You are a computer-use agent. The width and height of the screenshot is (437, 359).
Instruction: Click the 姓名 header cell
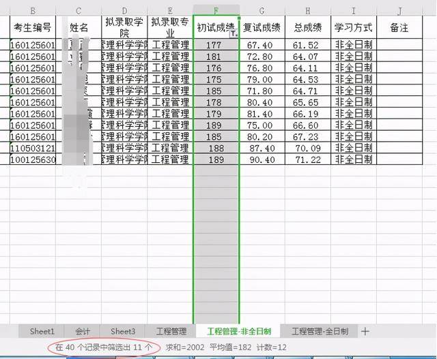(x=79, y=27)
